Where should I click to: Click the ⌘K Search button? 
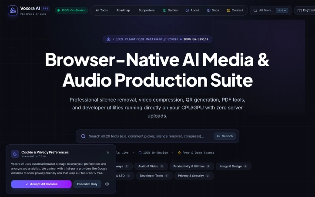[x=225, y=136]
